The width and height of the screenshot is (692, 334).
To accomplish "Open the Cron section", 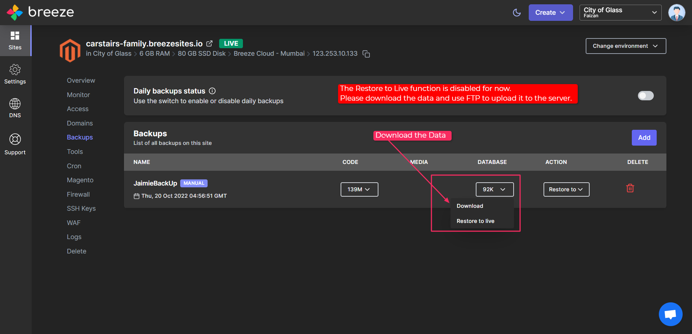I will (x=74, y=166).
